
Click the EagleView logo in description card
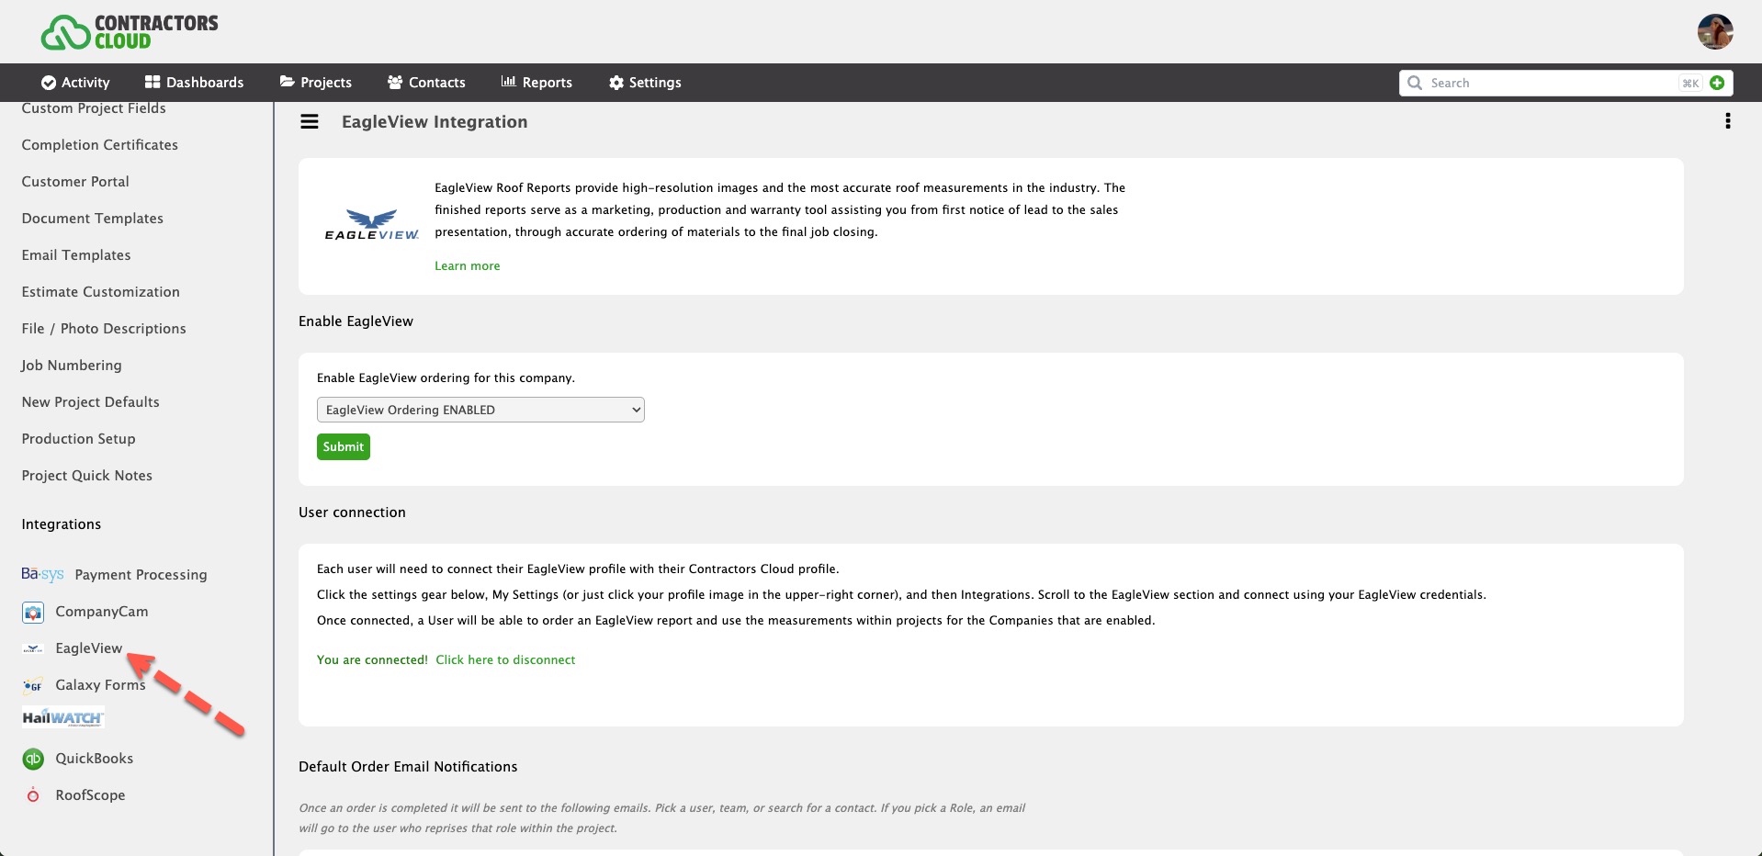coord(372,226)
